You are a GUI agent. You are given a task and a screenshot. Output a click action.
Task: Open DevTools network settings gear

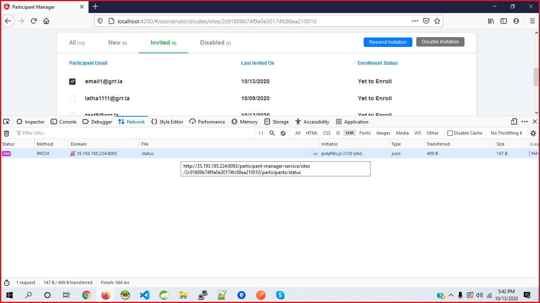[x=533, y=133]
